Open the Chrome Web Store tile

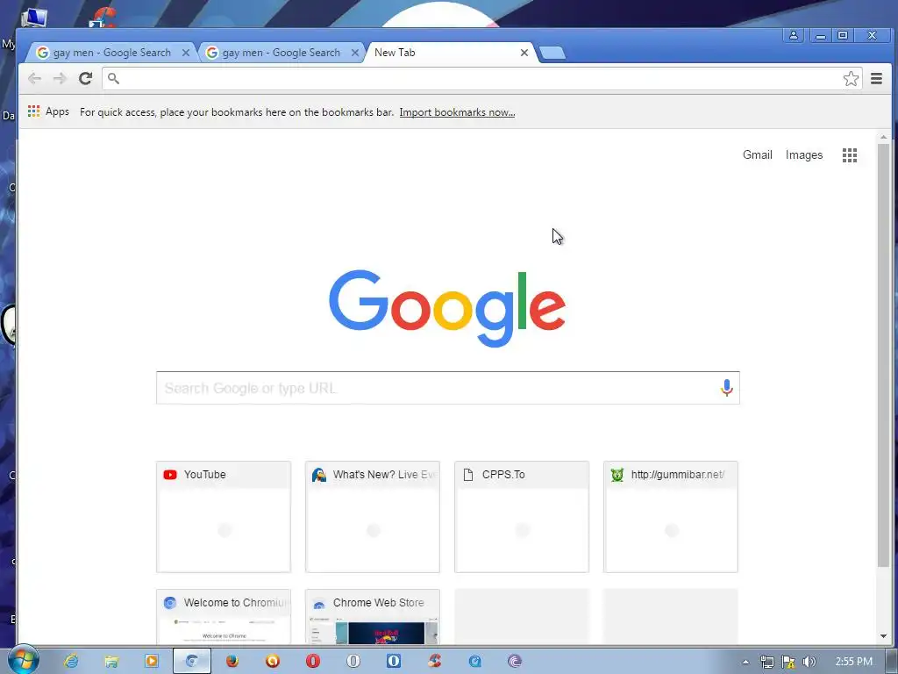pyautogui.click(x=372, y=617)
